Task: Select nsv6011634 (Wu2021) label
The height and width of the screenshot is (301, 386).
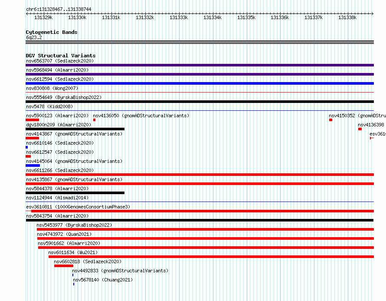Action: point(73,252)
